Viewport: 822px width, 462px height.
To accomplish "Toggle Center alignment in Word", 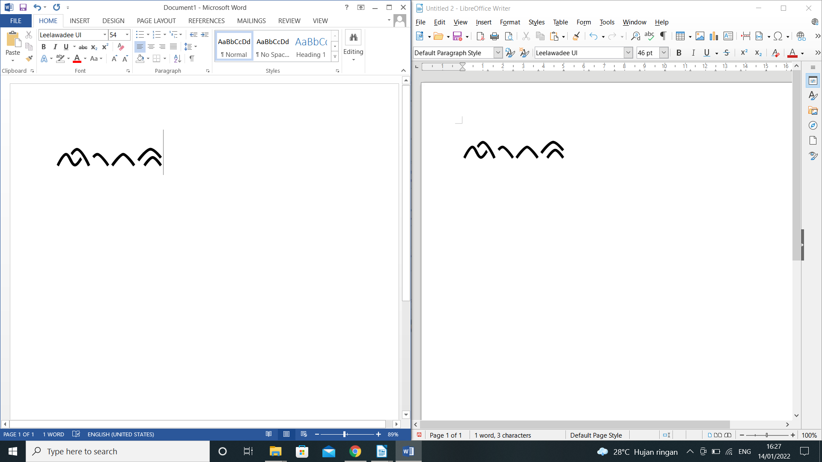I will (x=151, y=47).
